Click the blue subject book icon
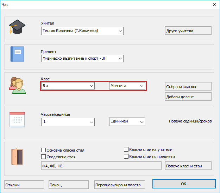The image size is (220, 193). coord(17,54)
